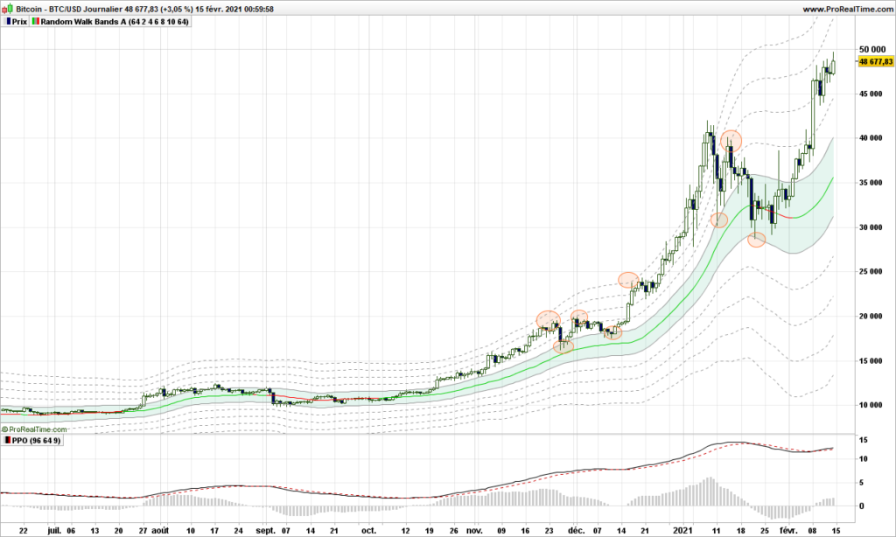Click the 45 000 price axis label
The height and width of the screenshot is (537, 896).
[x=871, y=94]
